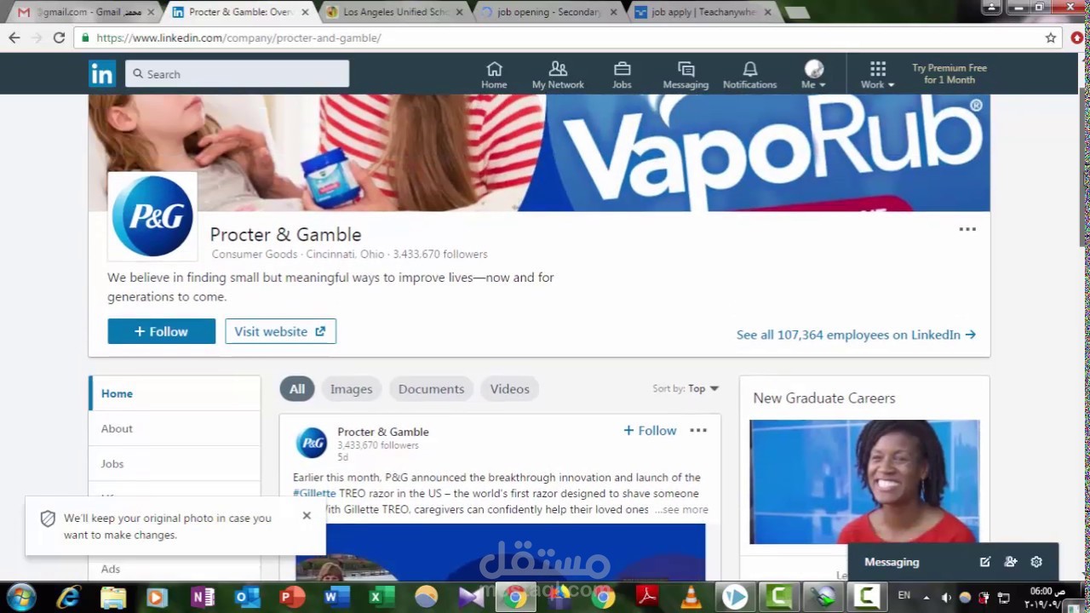This screenshot has width=1090, height=613.
Task: Click the compose new message icon
Action: (985, 562)
